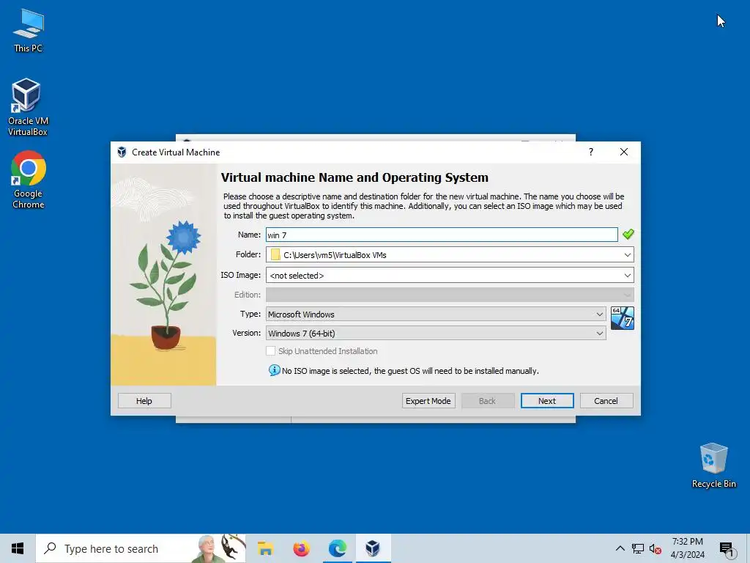This screenshot has width=750, height=563.
Task: Launch Microsoft Edge from the taskbar
Action: [337, 548]
